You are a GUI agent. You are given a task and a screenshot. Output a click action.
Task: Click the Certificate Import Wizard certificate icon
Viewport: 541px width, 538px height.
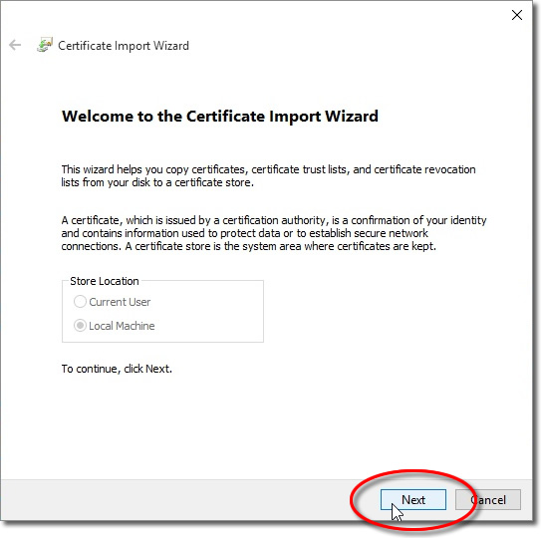click(x=45, y=45)
